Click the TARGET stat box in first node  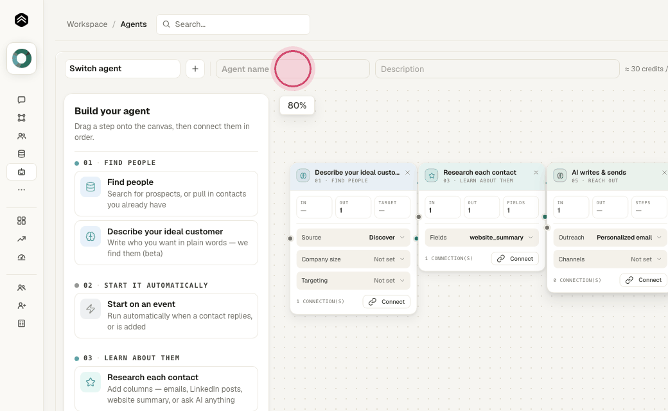tap(392, 207)
